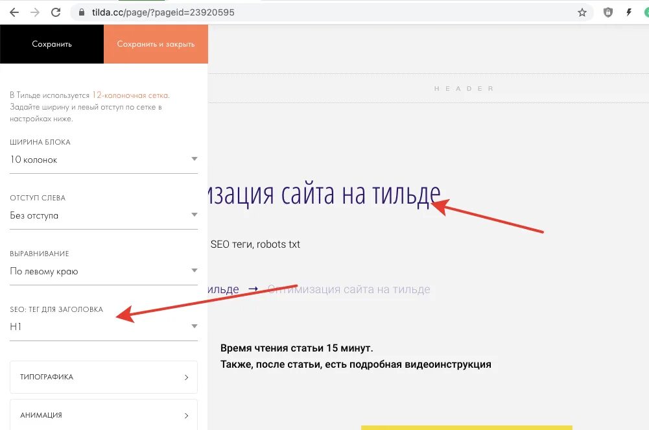The width and height of the screenshot is (649, 430).
Task: Click the black Сохранить button
Action: 52,44
